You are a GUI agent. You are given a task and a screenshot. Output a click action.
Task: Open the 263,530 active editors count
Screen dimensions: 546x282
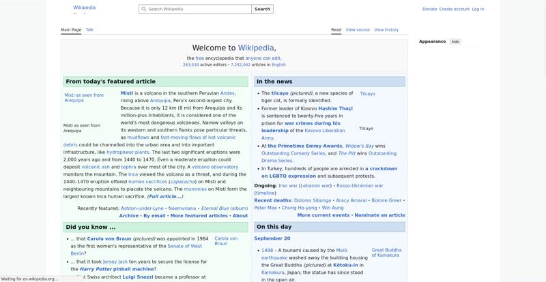(x=191, y=65)
